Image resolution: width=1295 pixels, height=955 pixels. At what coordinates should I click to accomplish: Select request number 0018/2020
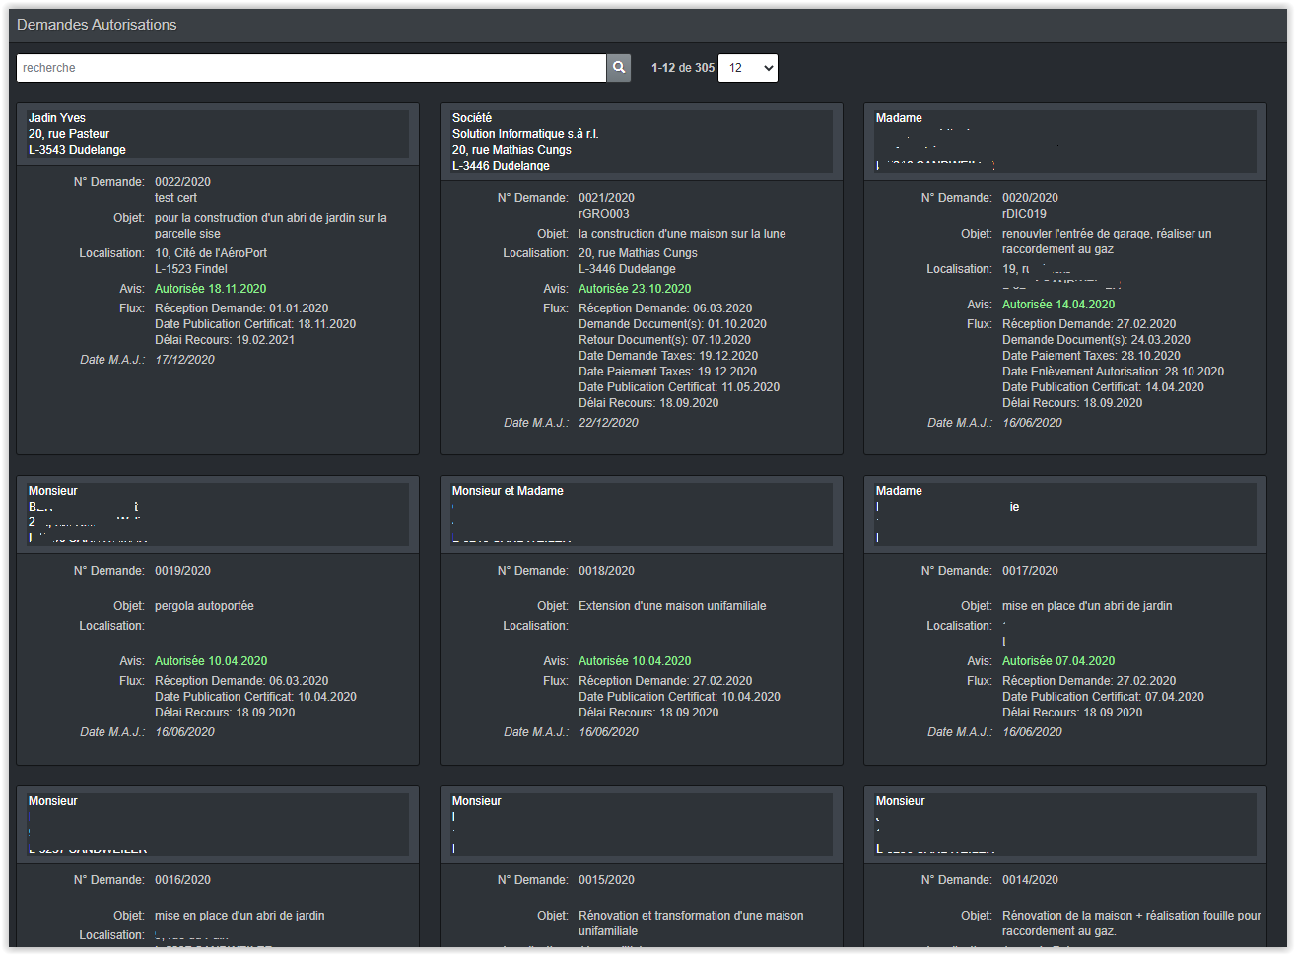tap(606, 571)
